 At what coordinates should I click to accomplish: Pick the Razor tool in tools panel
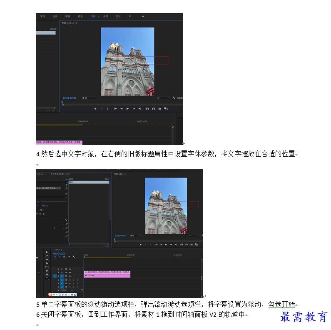47,263
